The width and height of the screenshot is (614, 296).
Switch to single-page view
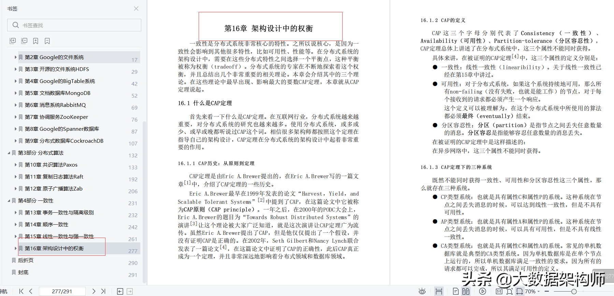456,291
